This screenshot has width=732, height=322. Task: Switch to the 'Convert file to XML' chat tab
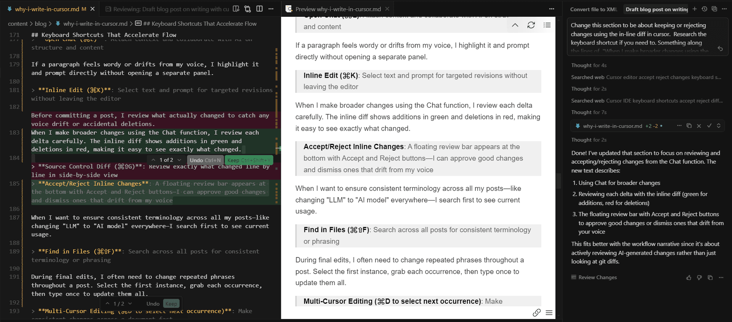(x=593, y=9)
